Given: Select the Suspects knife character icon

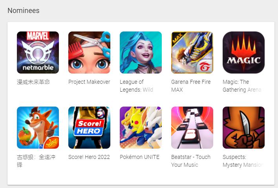Looking at the screenshot, I should [243, 127].
